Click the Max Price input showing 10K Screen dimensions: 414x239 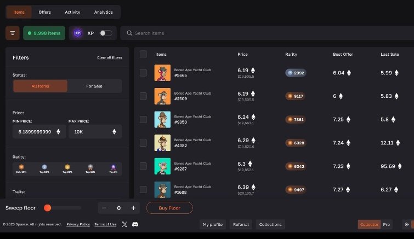pyautogui.click(x=95, y=132)
